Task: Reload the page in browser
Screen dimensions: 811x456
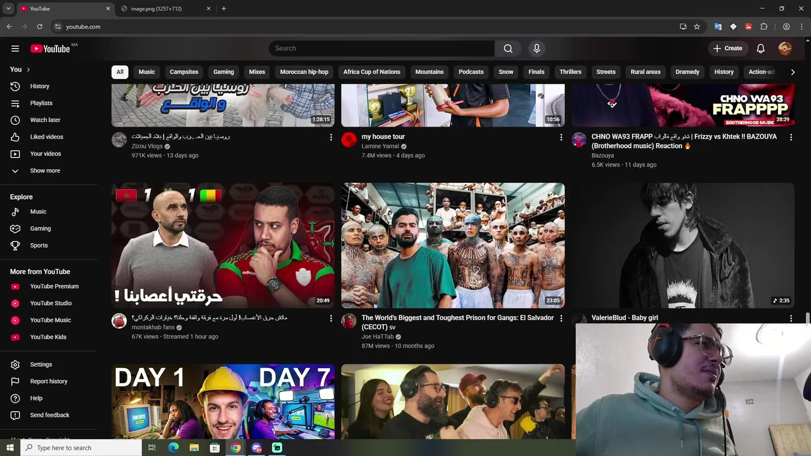Action: [39, 27]
